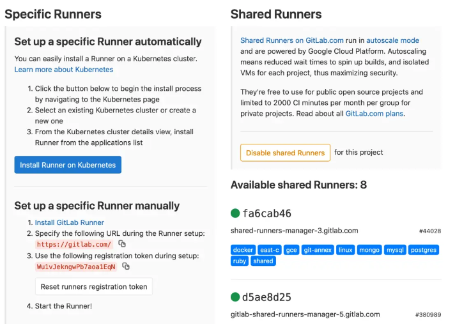Open the autoscale mode link
This screenshot has width=455, height=324.
click(392, 40)
